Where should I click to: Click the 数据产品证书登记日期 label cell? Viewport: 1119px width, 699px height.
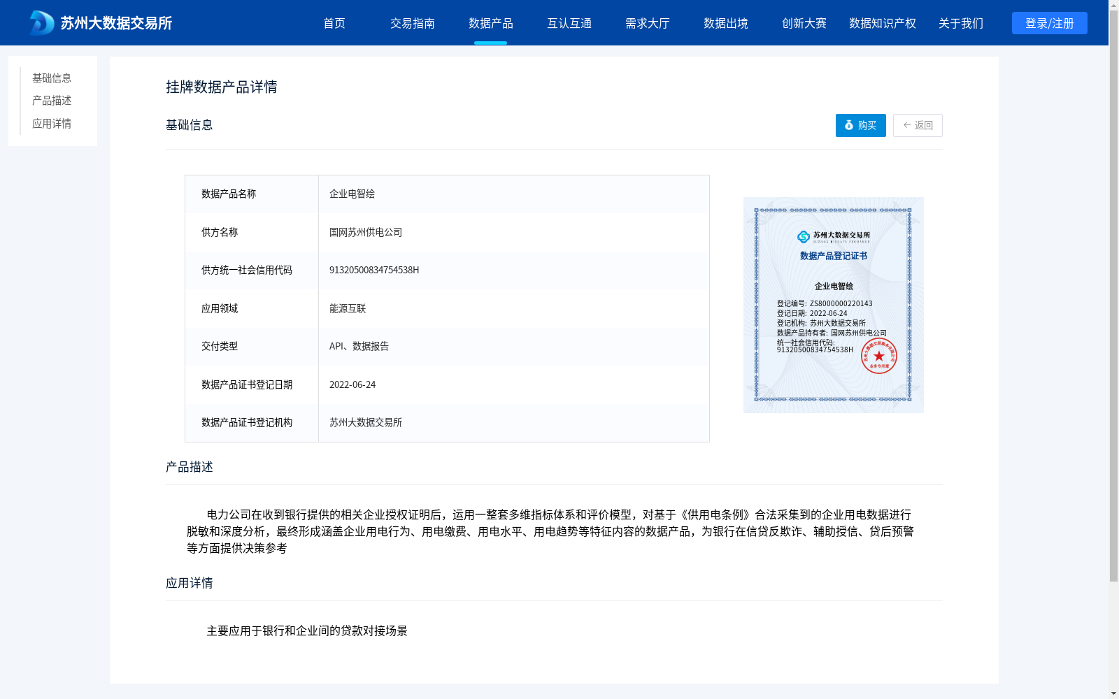click(x=252, y=384)
